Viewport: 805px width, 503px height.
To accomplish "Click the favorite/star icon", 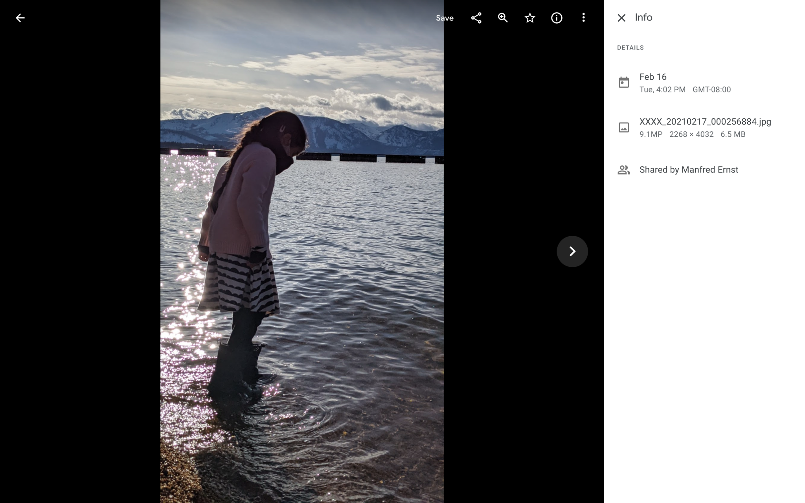I will pyautogui.click(x=530, y=17).
